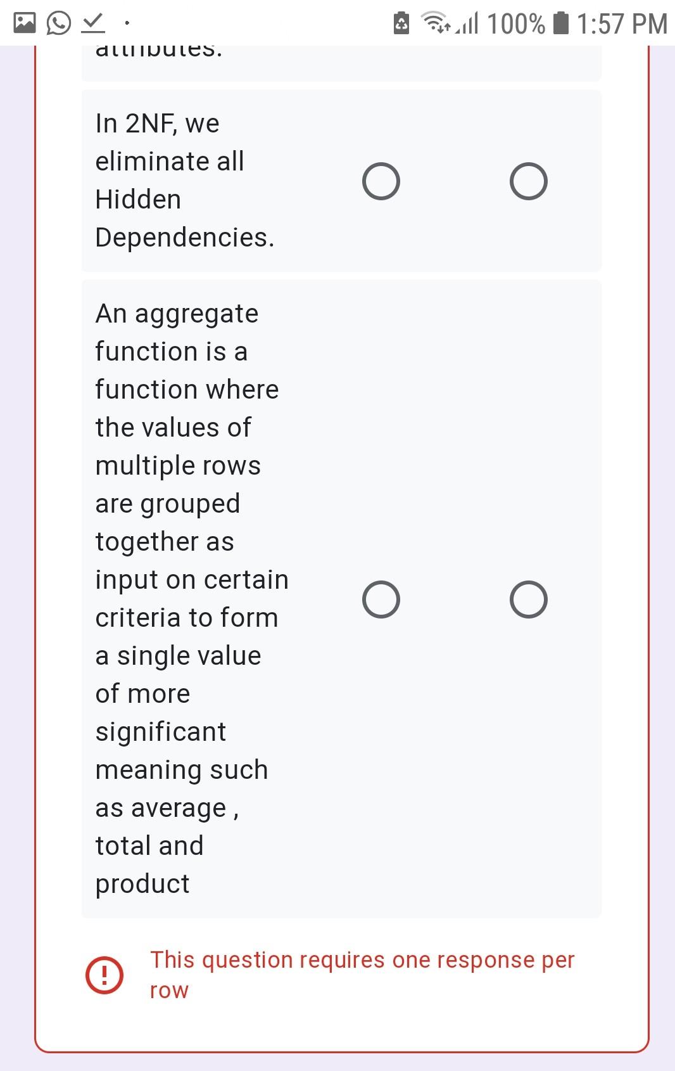Select right radio button for 2NF statement
The width and height of the screenshot is (675, 1071).
tap(529, 182)
